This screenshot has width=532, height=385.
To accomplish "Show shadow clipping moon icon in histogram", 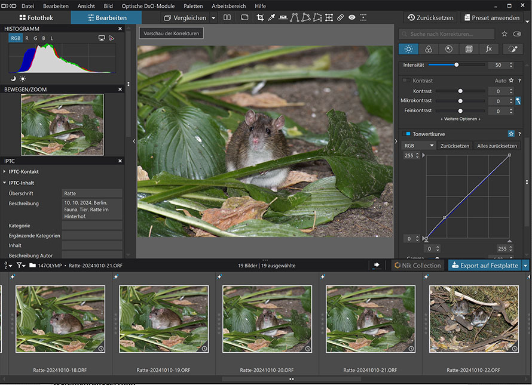I will (13, 78).
